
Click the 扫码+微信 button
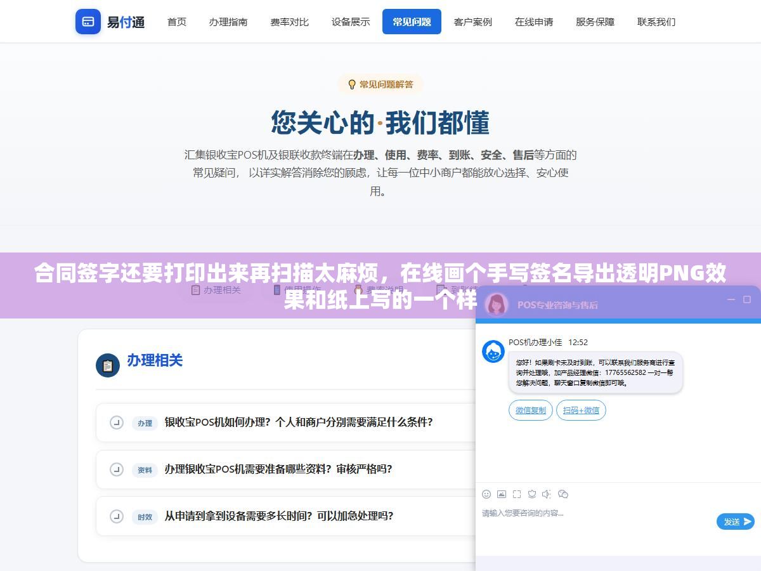click(581, 410)
